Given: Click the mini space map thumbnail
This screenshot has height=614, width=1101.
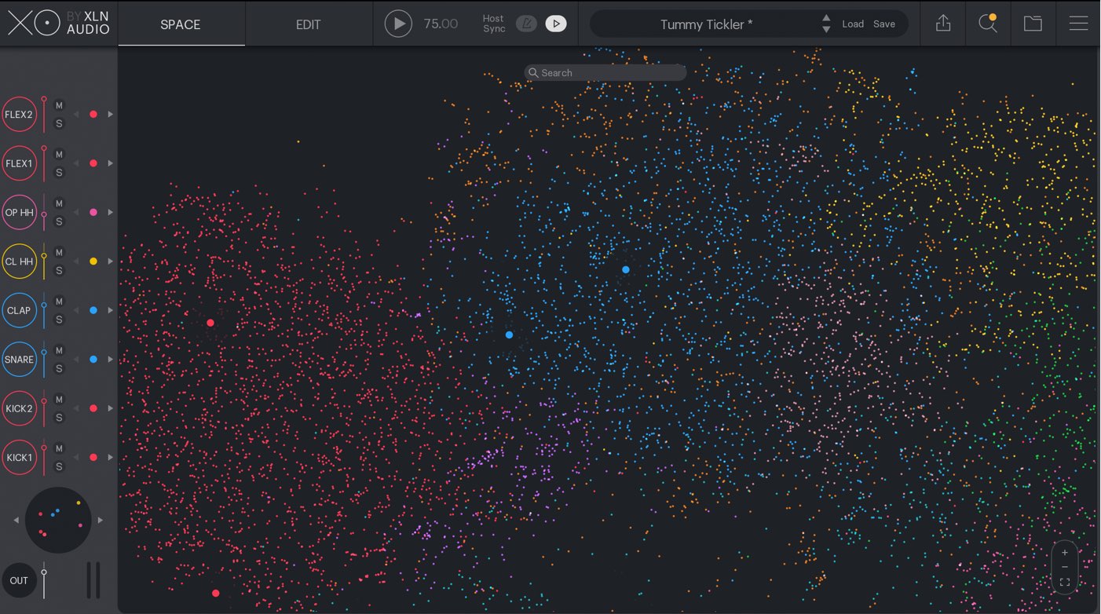Looking at the screenshot, I should [58, 520].
